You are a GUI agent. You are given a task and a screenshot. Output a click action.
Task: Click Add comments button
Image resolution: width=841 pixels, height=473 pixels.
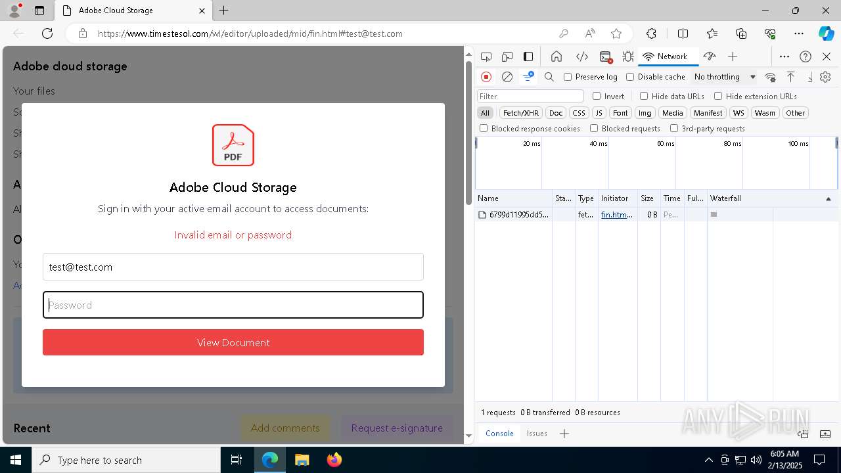(285, 428)
